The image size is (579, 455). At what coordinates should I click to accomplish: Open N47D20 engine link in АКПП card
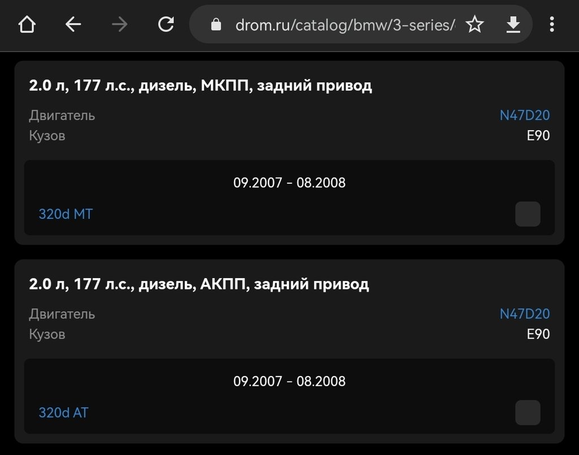pyautogui.click(x=524, y=314)
